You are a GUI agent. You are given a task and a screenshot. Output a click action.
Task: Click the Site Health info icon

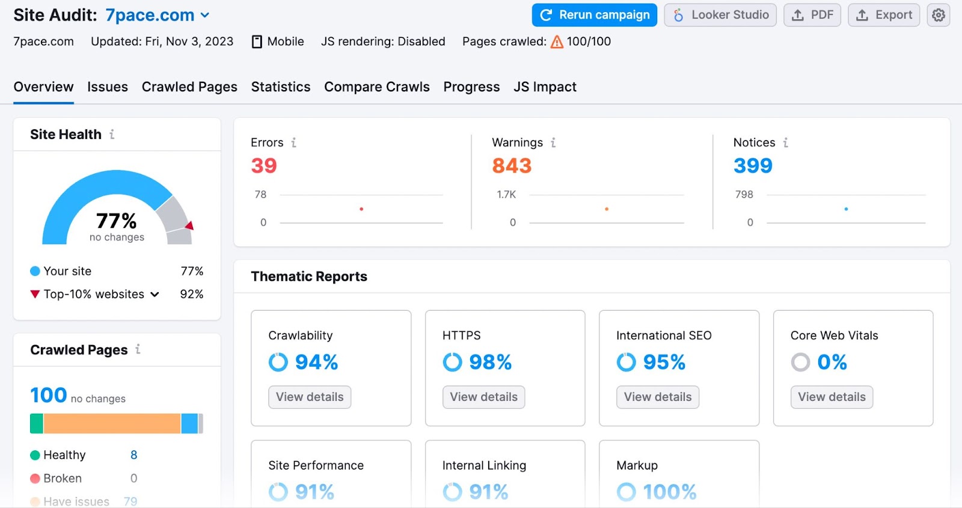(x=112, y=134)
